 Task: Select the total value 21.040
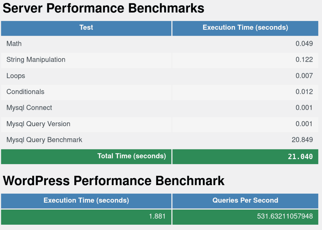tap(300, 157)
